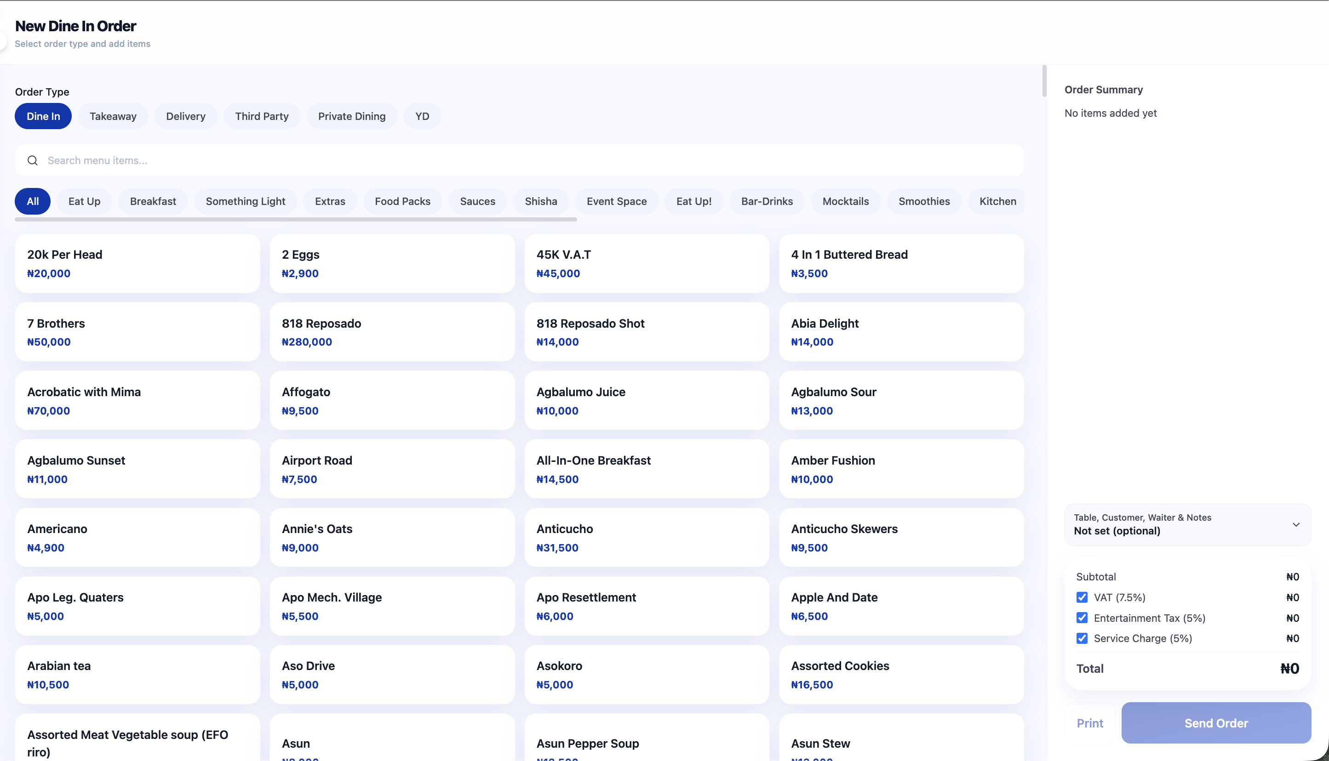Filter by Bar-Drinks category
1329x761 pixels.
point(767,201)
